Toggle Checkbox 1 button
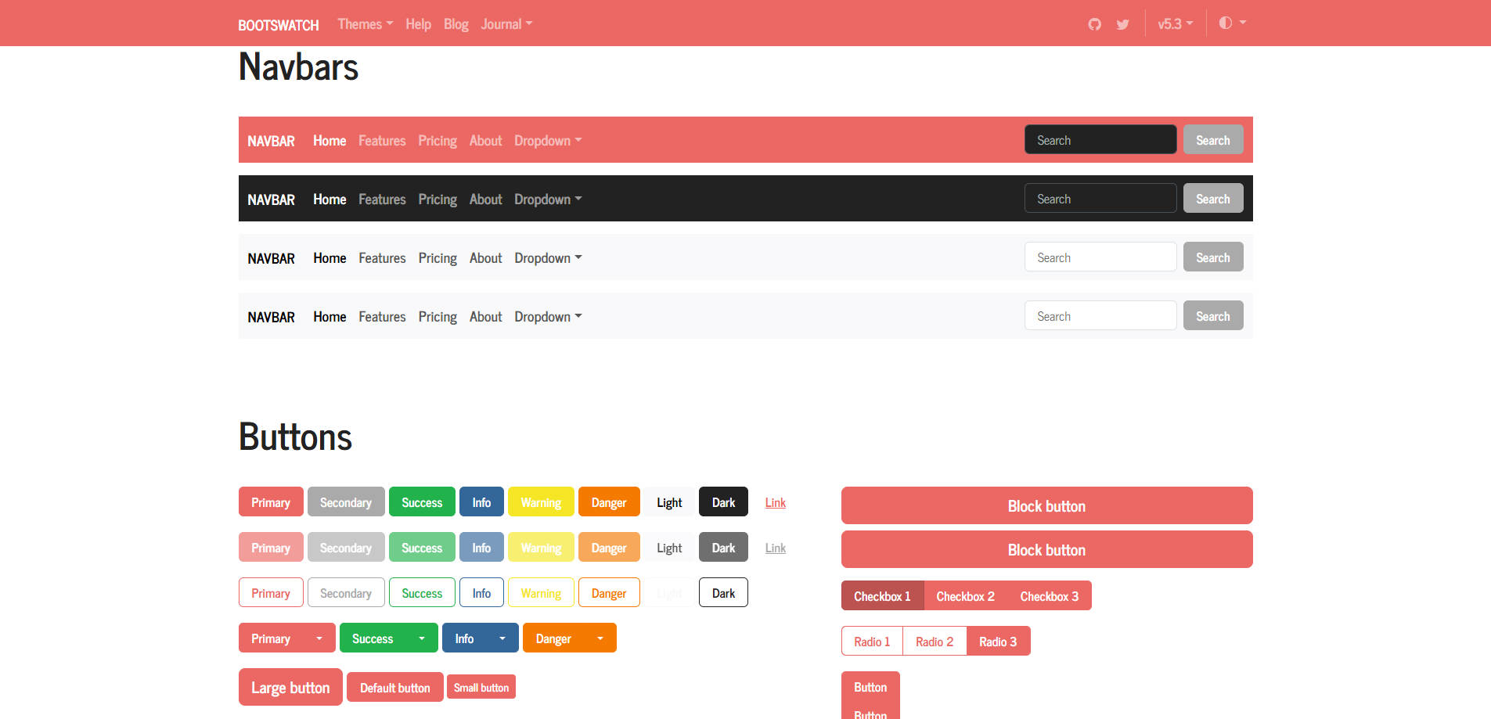This screenshot has width=1491, height=719. point(882,596)
